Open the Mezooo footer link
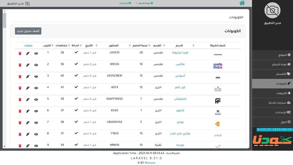 click(x=150, y=163)
